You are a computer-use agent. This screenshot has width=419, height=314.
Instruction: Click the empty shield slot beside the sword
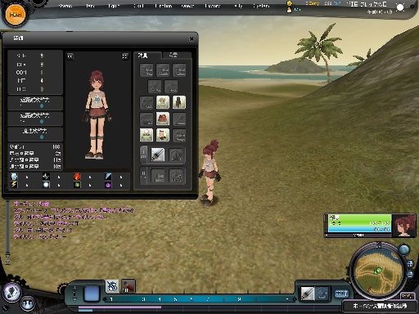[x=176, y=155]
